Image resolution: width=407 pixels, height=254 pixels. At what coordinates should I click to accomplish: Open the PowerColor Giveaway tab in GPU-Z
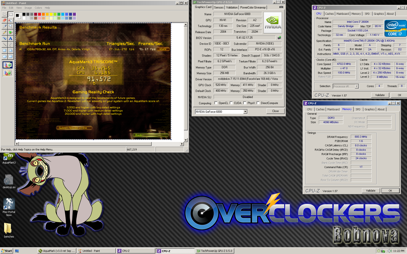253,7
